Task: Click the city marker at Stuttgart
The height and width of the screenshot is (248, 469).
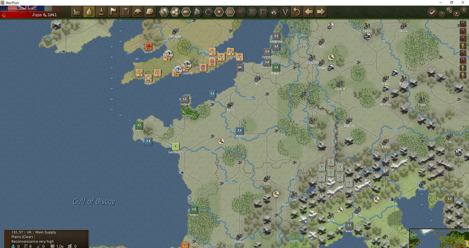Action: click(349, 121)
